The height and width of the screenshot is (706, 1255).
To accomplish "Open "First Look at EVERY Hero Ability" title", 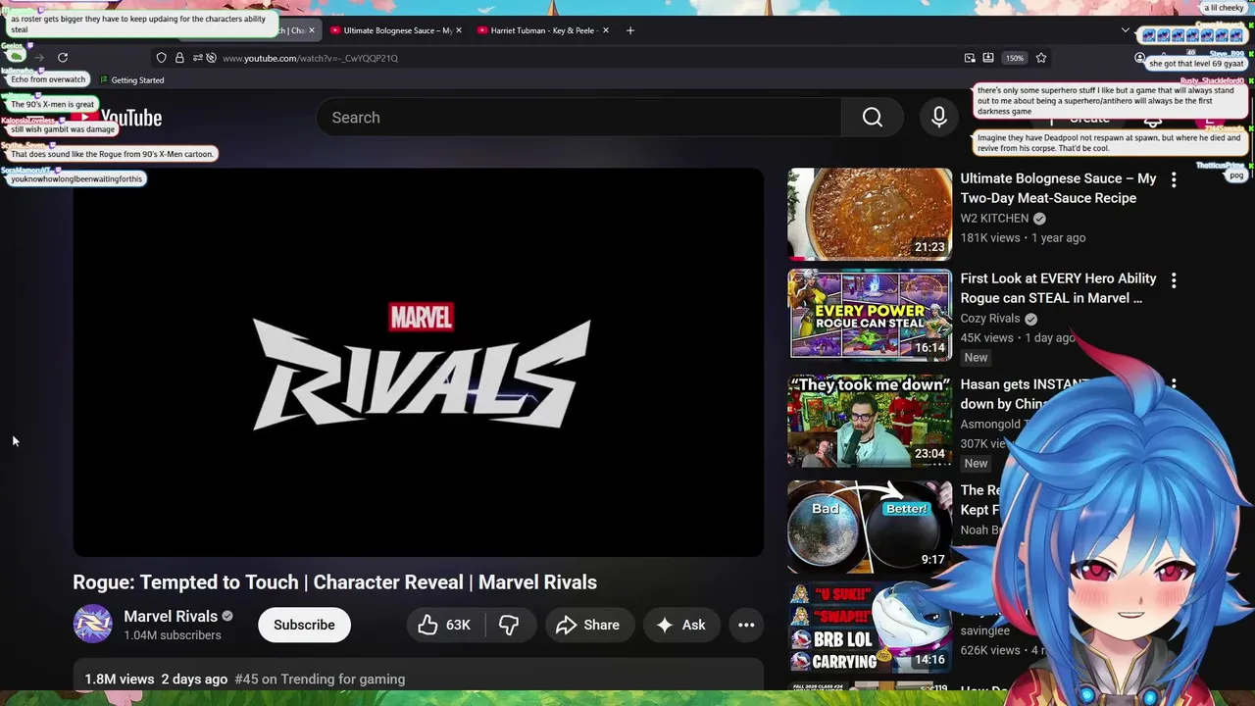I will click(x=1058, y=288).
